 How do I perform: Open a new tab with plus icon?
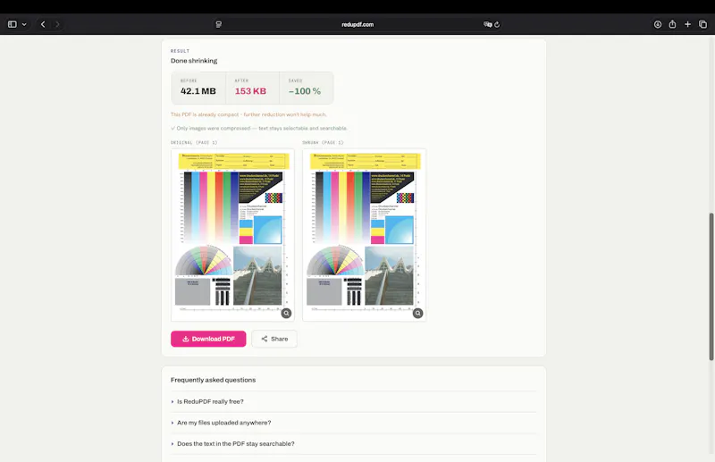(x=687, y=24)
